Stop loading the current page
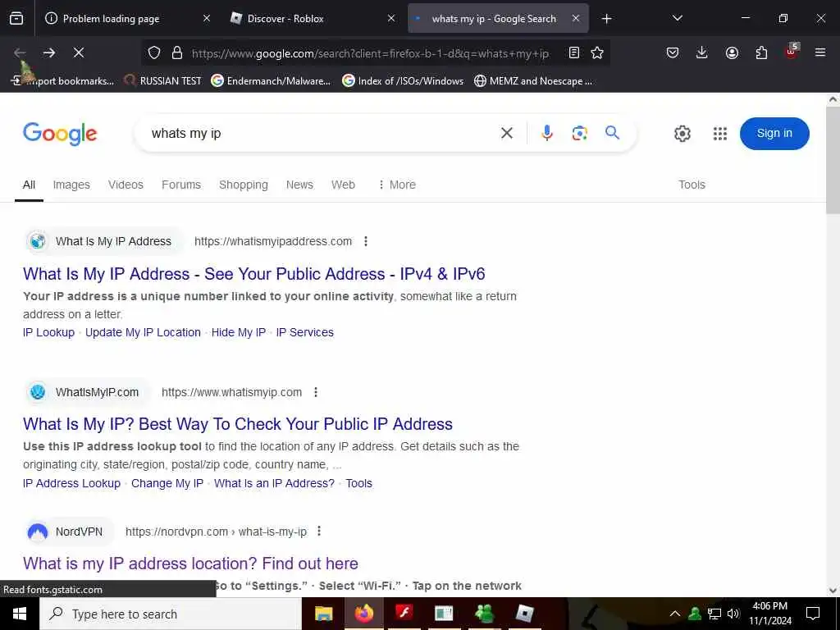This screenshot has height=630, width=840. 79,52
